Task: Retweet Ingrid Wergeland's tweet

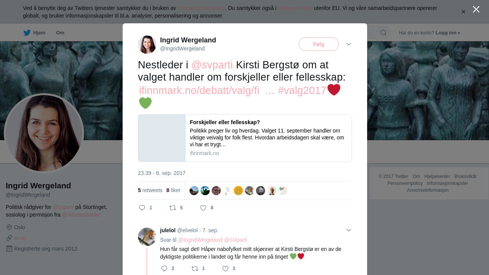Action: (173, 208)
